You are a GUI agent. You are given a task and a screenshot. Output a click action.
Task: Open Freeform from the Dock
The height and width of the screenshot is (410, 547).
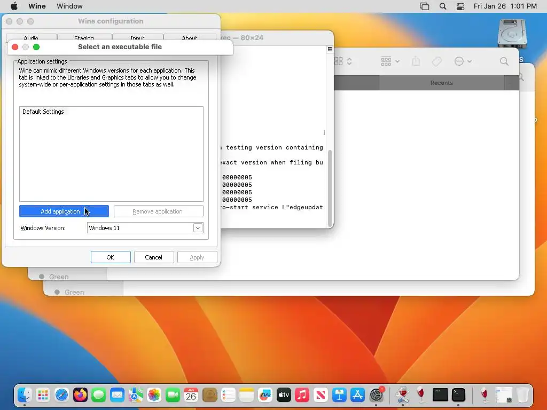click(x=265, y=395)
